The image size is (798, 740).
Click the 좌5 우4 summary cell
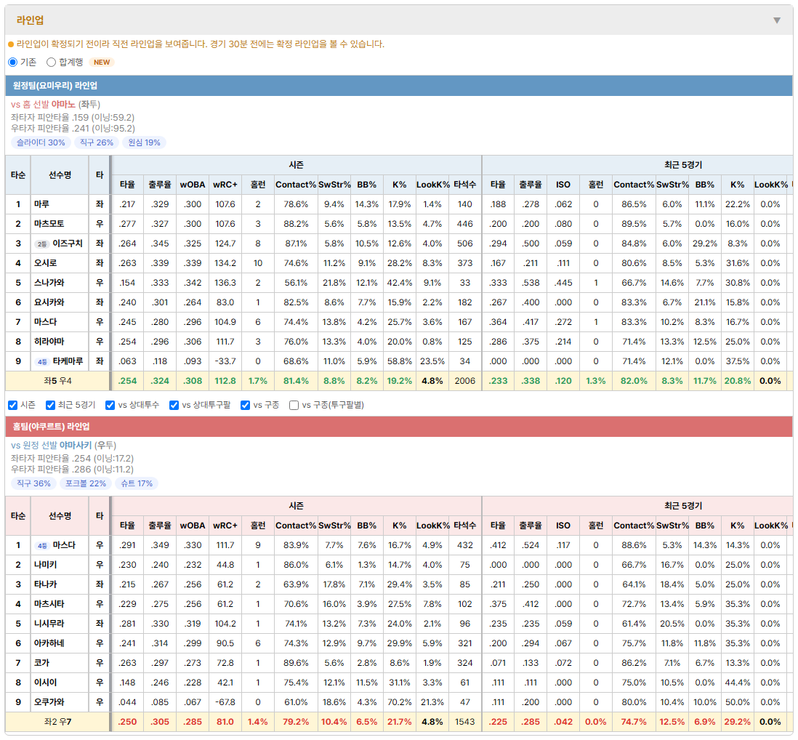(57, 381)
